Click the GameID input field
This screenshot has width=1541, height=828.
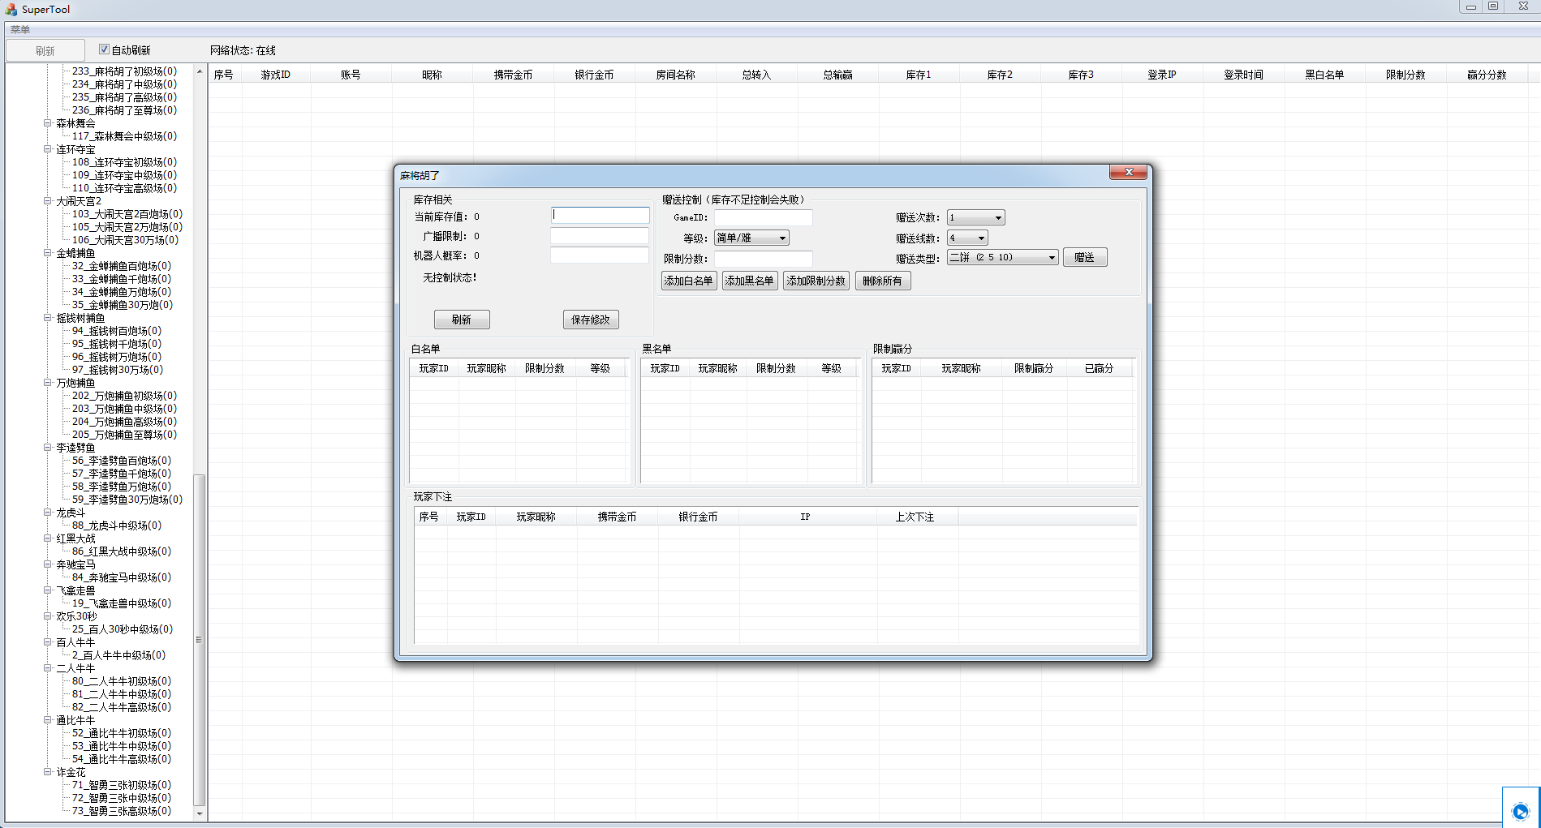pyautogui.click(x=763, y=217)
